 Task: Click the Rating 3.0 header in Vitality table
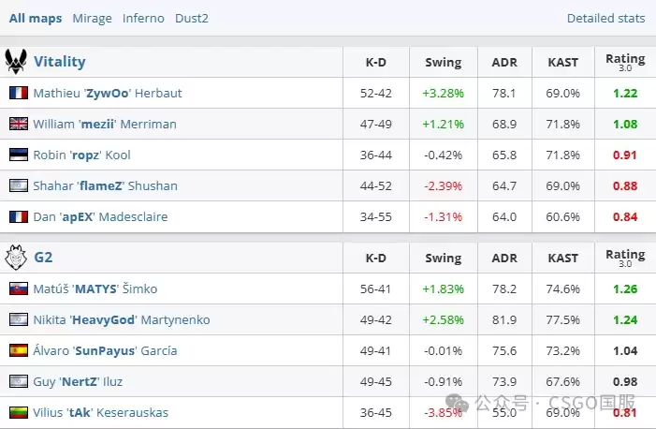pyautogui.click(x=625, y=62)
